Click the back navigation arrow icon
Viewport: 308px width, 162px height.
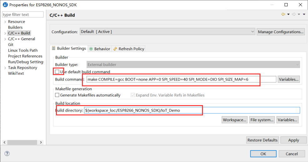[283, 14]
